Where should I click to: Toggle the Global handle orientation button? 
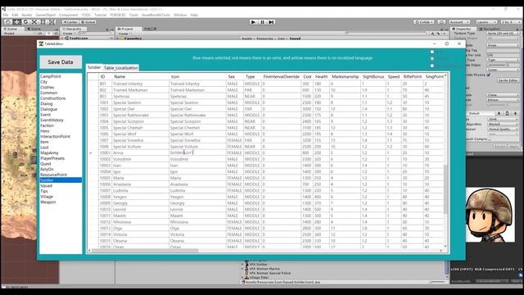pos(88,22)
